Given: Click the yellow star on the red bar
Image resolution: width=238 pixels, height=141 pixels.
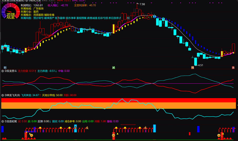Looking at the screenshot, I should point(27,132).
